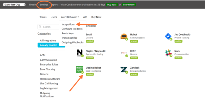Open the Hubot integration icon

[x=124, y=37]
